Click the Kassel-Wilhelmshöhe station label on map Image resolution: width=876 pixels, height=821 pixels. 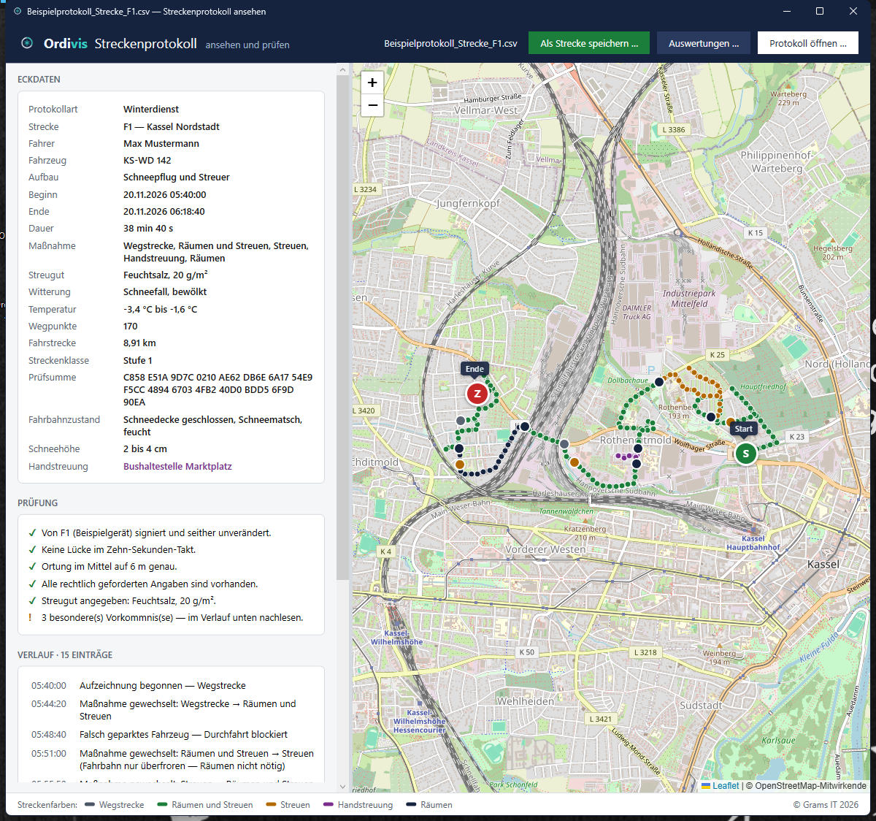(396, 638)
